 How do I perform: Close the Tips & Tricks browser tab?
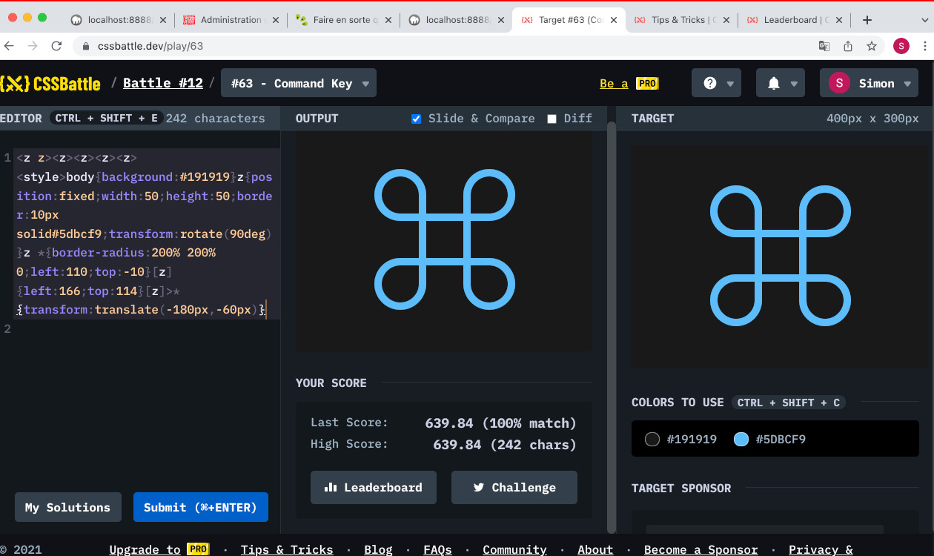726,20
